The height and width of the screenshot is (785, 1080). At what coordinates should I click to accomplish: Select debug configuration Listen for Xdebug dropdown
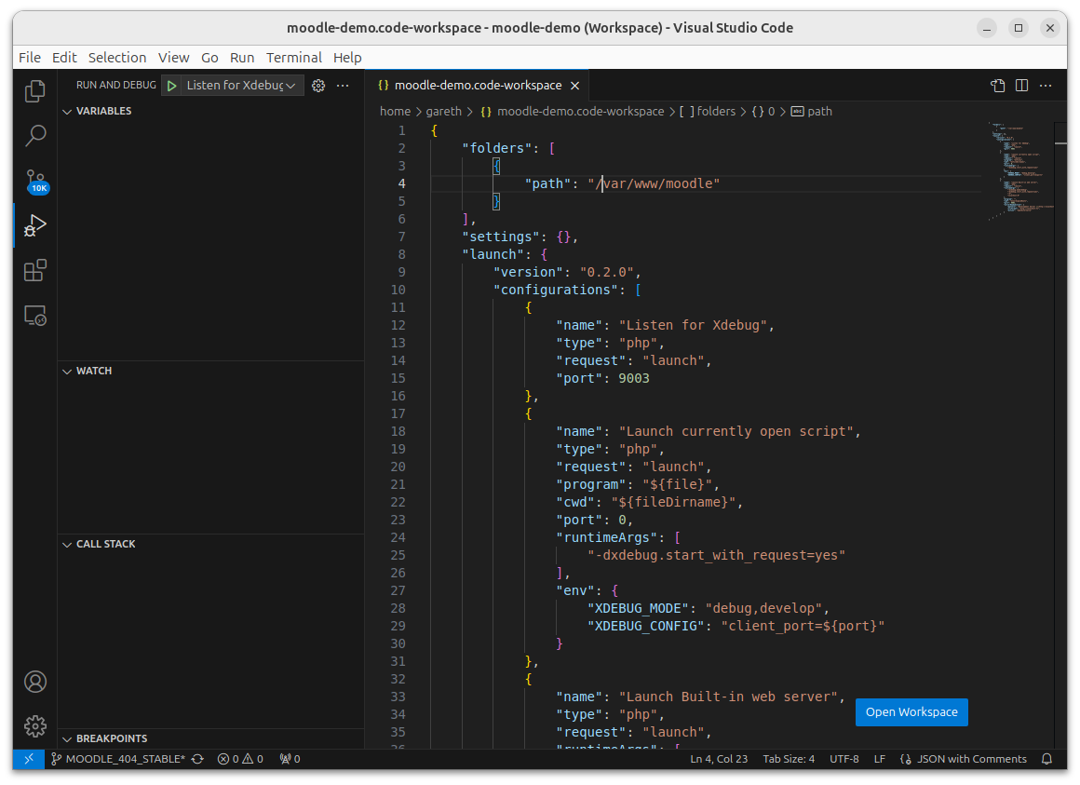240,86
